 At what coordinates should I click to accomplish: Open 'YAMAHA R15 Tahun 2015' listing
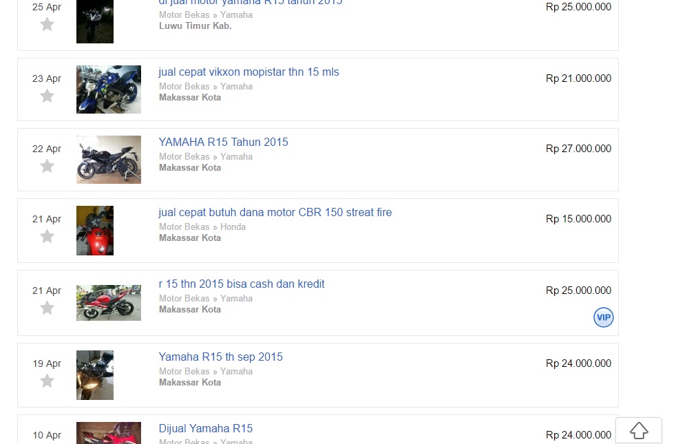point(223,142)
